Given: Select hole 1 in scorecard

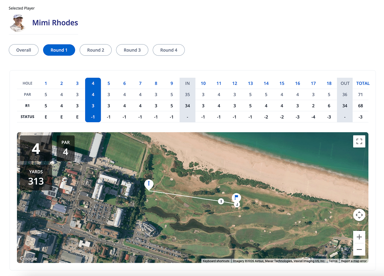Looking at the screenshot, I should (46, 83).
